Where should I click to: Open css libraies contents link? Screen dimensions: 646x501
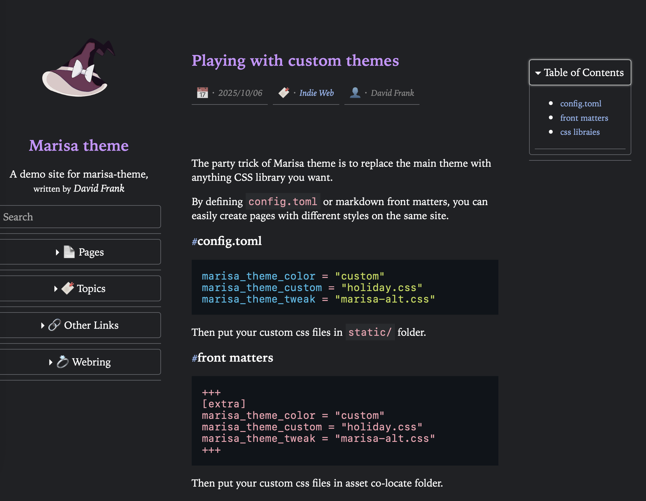click(x=580, y=132)
